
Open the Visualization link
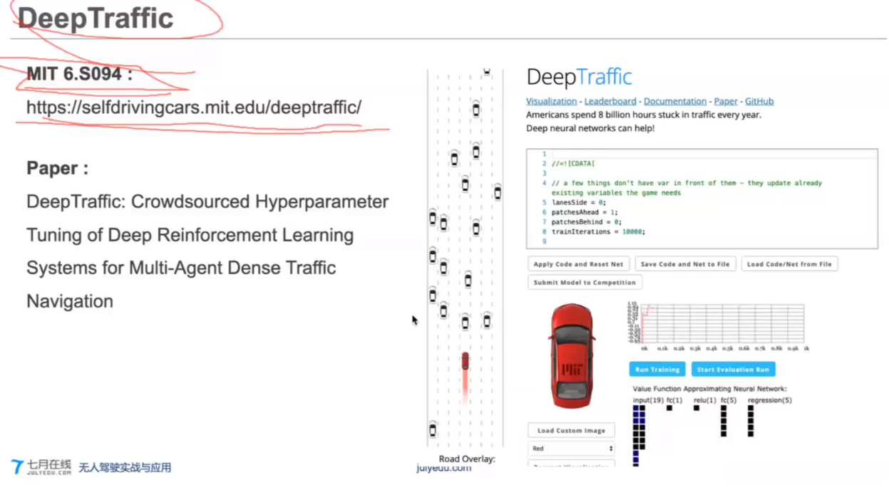pyautogui.click(x=551, y=101)
